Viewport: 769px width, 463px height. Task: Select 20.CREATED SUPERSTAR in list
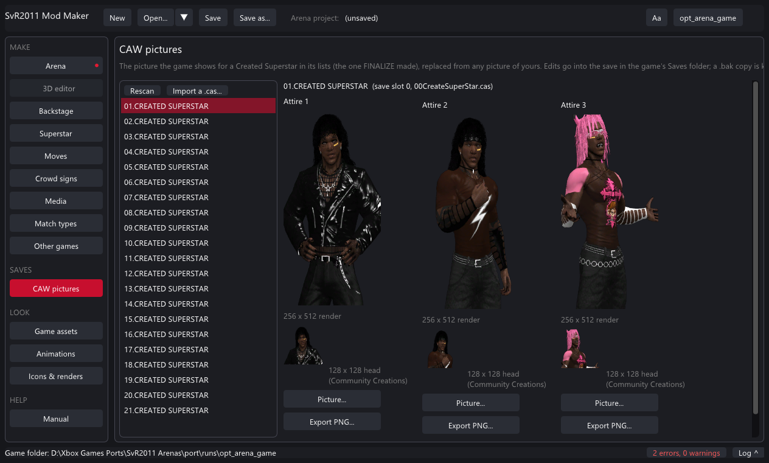[198, 395]
